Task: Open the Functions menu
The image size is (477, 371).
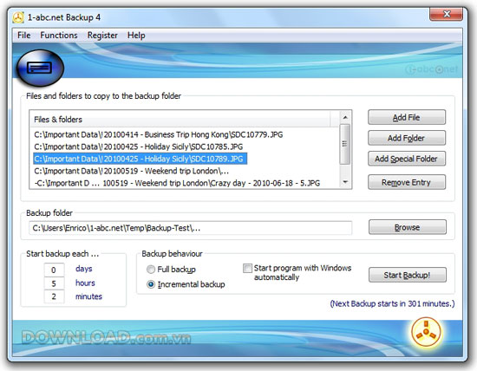Action: [59, 36]
